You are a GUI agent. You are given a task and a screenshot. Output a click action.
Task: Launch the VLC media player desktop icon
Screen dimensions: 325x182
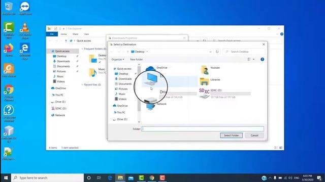coord(25,30)
